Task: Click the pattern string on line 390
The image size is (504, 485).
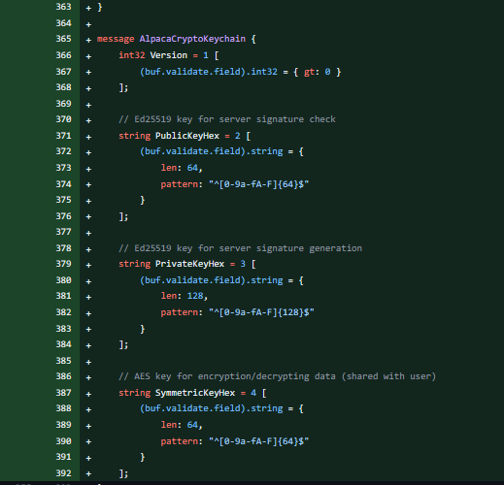Action: pyautogui.click(x=258, y=441)
